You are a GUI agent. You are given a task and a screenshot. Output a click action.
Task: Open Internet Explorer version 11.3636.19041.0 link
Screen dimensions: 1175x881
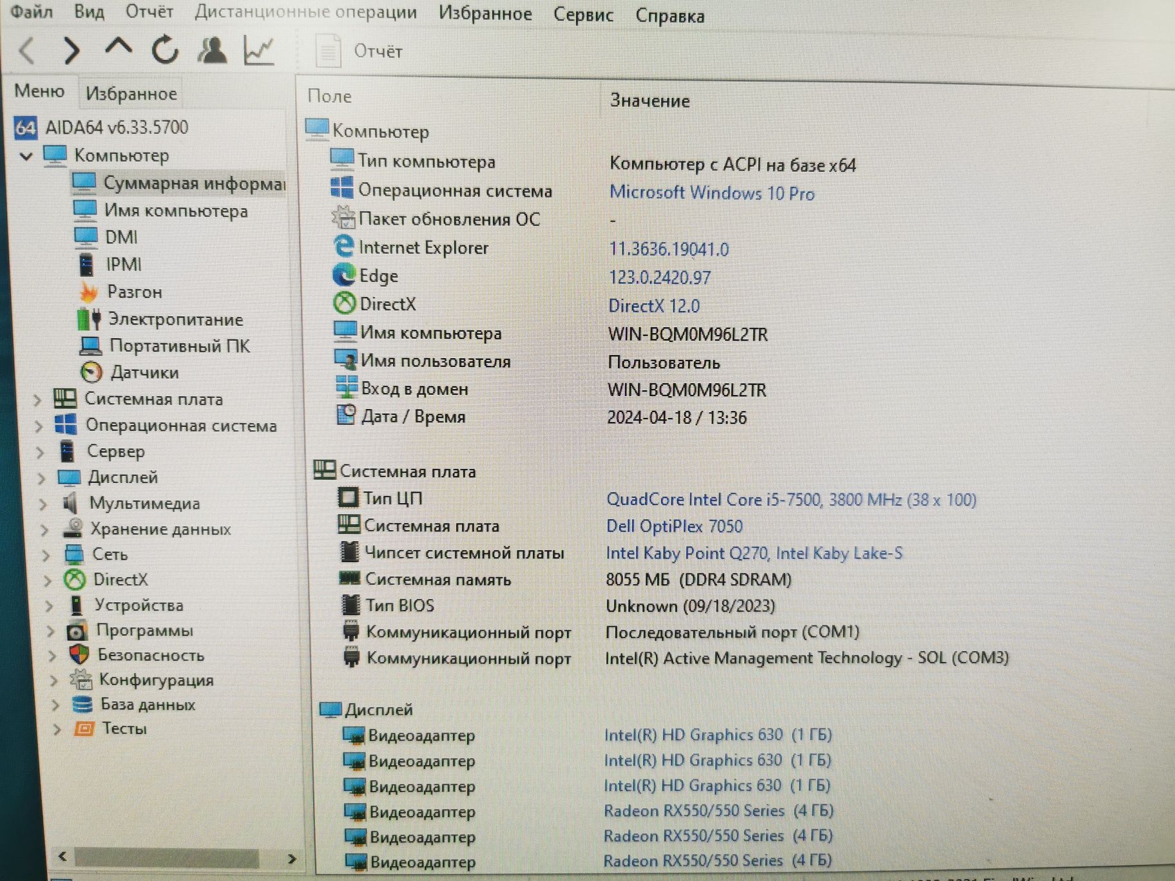tap(669, 249)
